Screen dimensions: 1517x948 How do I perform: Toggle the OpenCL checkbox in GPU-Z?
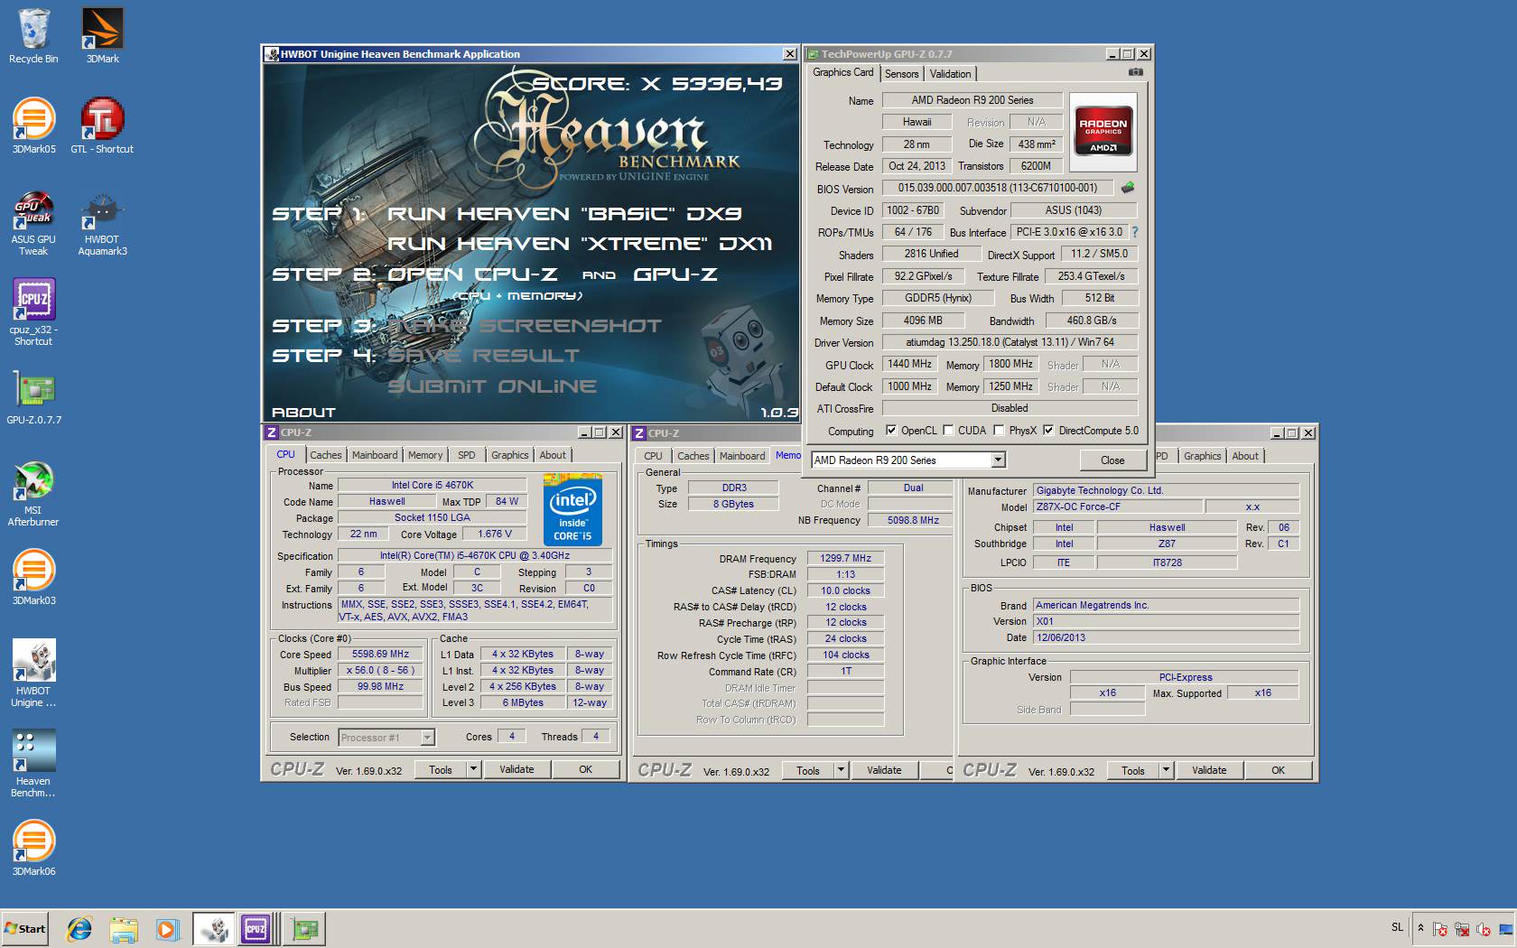(891, 431)
